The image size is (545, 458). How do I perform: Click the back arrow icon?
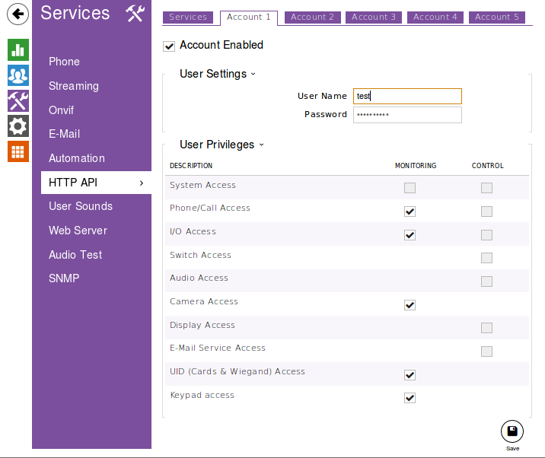(x=18, y=14)
